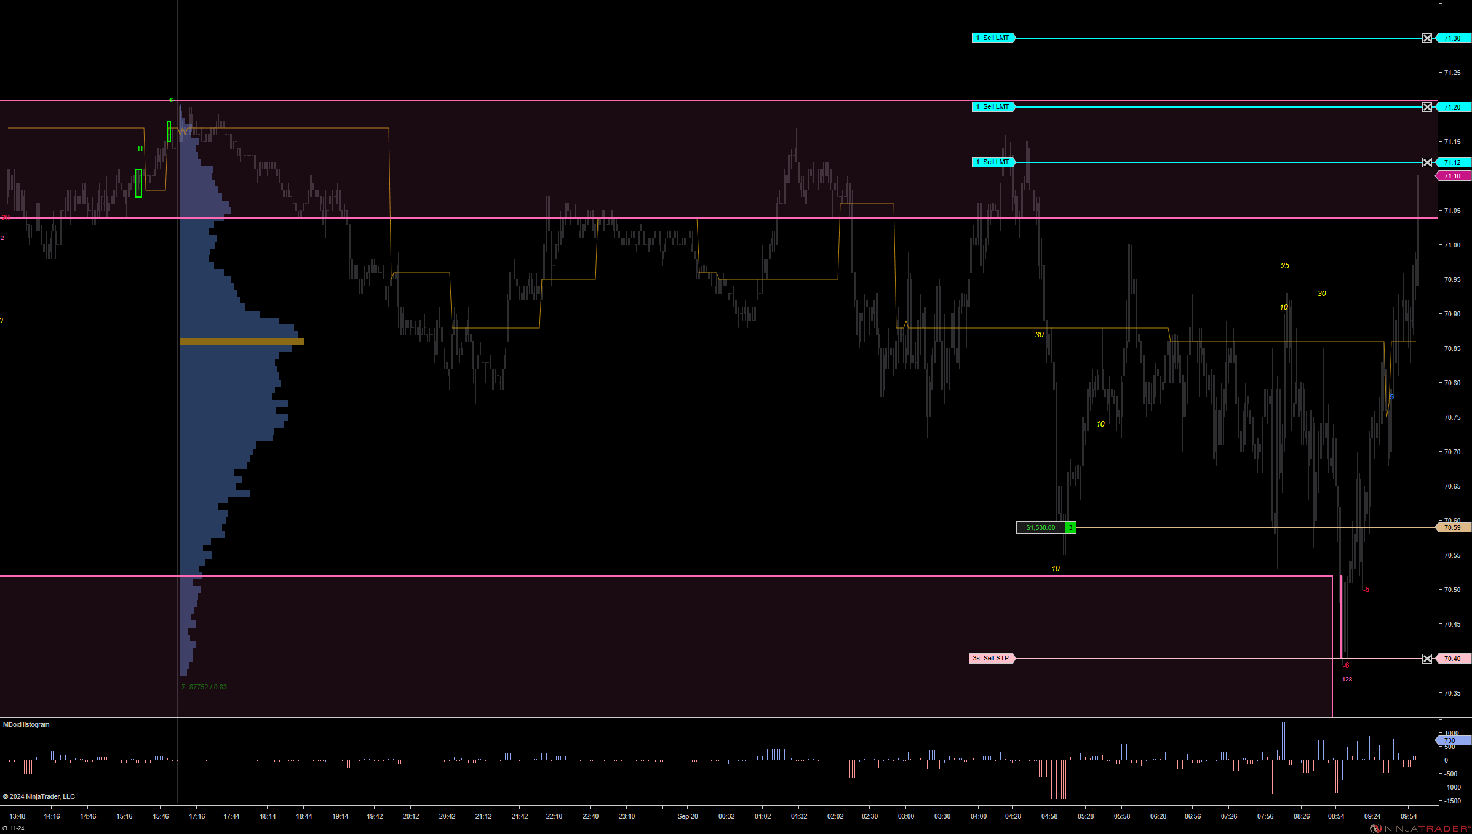Screen dimensions: 1472x834
Task: Click the 70.40 stop price axis tag
Action: 1453,659
